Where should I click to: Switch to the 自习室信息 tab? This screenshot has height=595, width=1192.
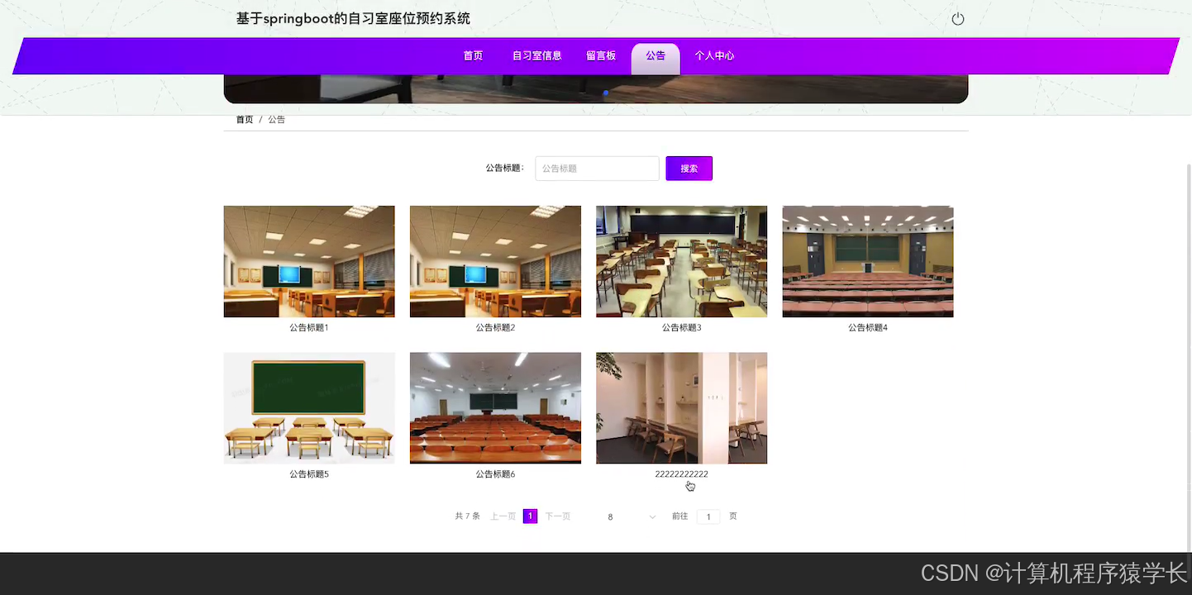pos(536,55)
